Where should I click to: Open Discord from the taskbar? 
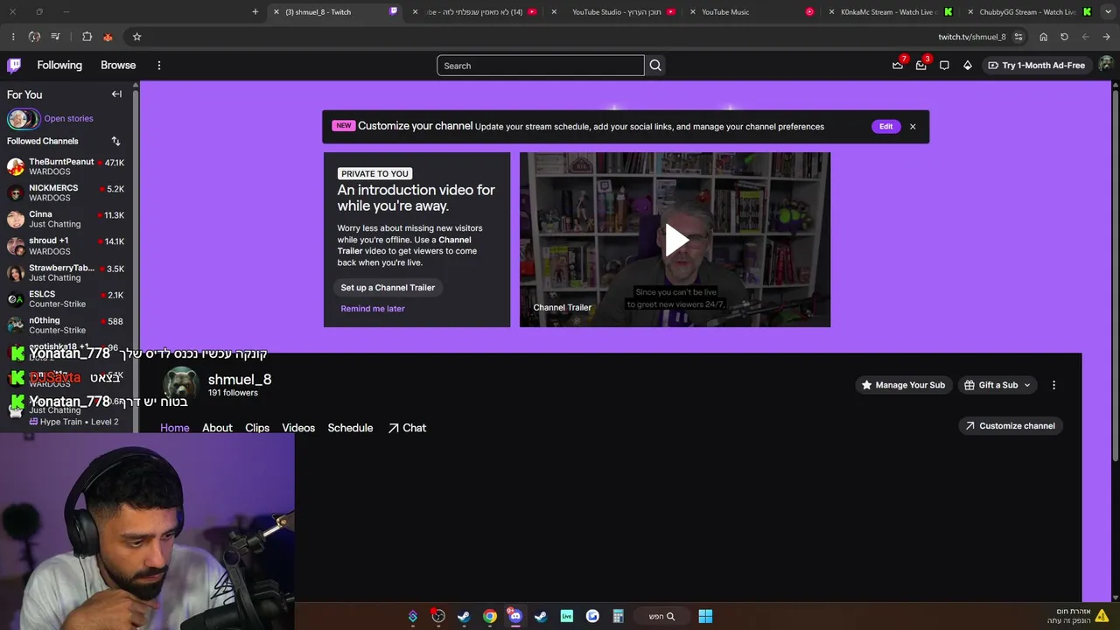pos(514,616)
